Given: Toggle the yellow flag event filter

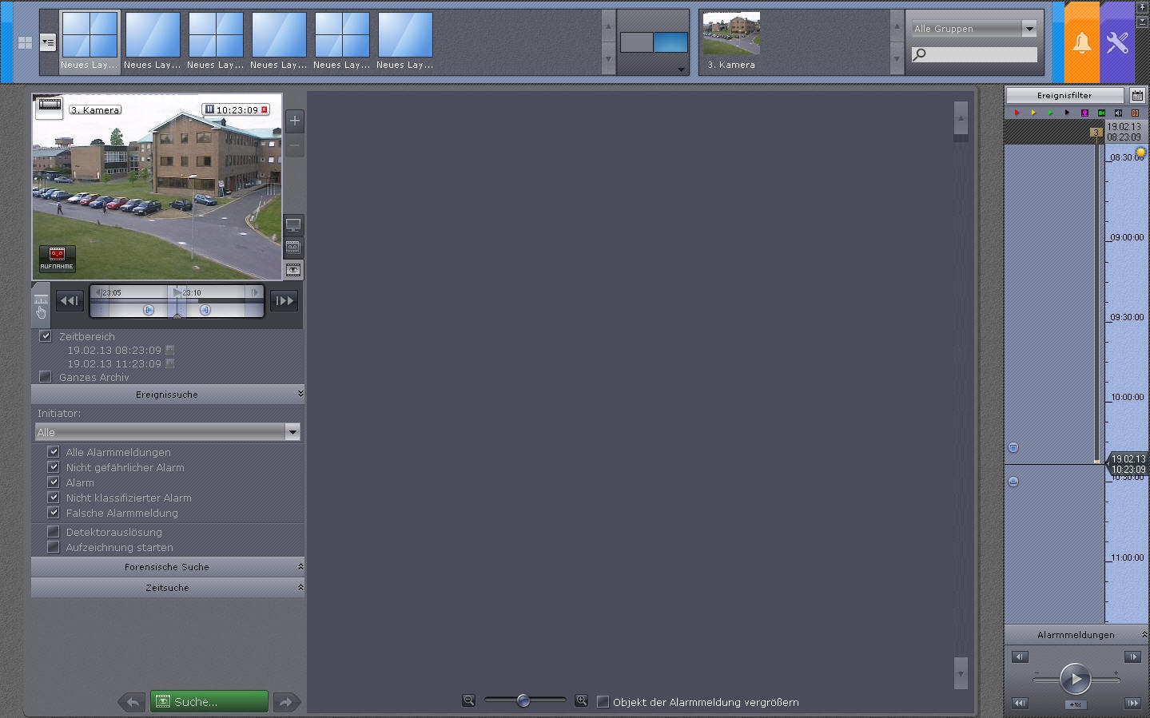Looking at the screenshot, I should [x=1033, y=113].
